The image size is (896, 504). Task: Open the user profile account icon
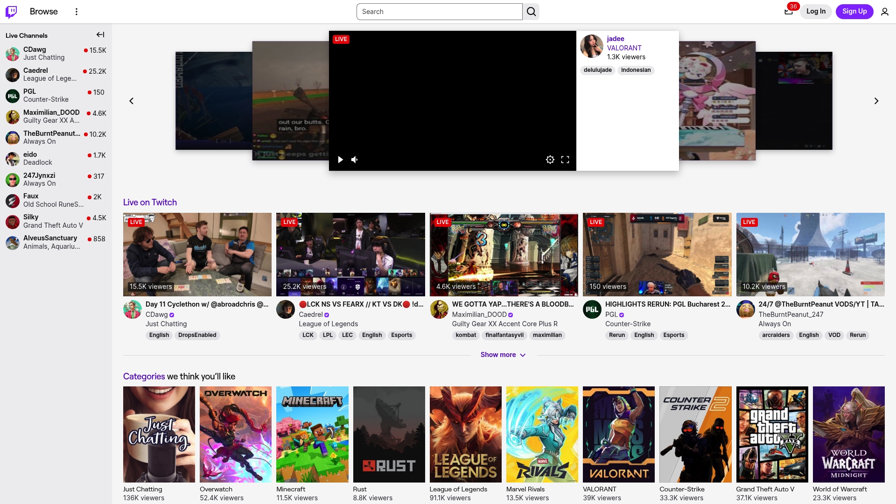[884, 12]
